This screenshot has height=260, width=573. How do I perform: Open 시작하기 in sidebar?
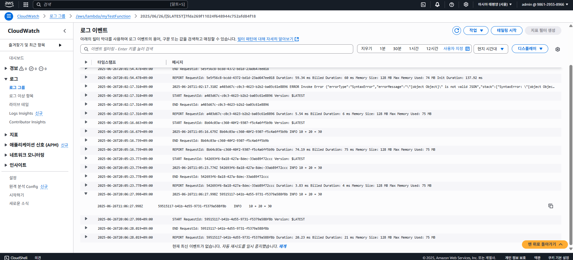[16, 195]
